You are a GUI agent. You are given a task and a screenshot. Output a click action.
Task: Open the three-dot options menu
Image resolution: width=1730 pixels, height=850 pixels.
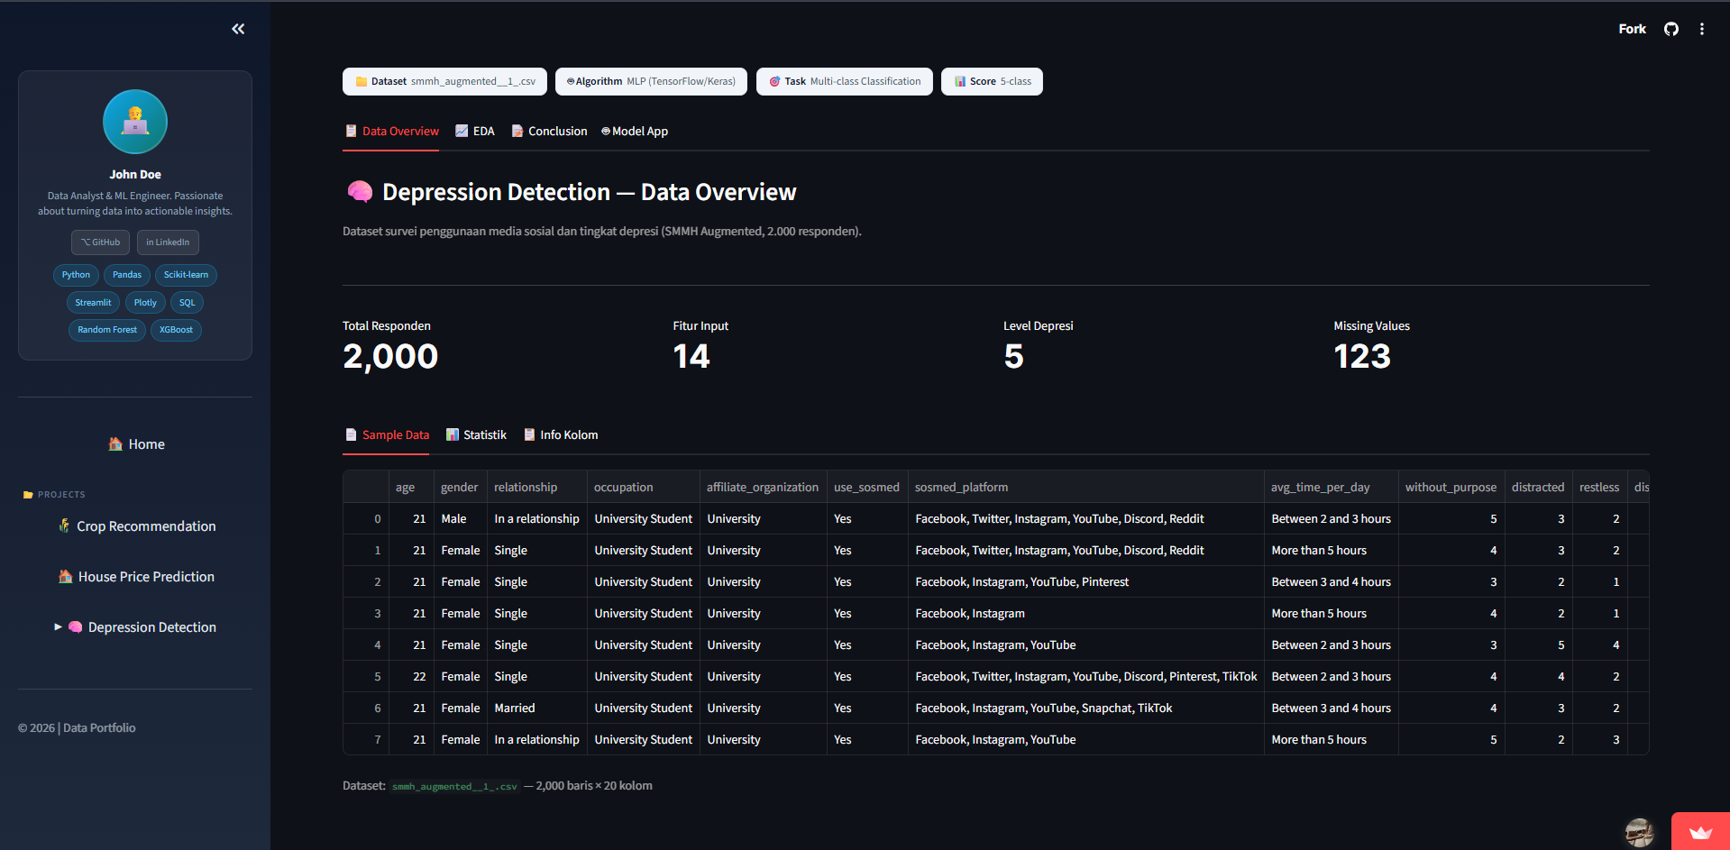point(1702,29)
